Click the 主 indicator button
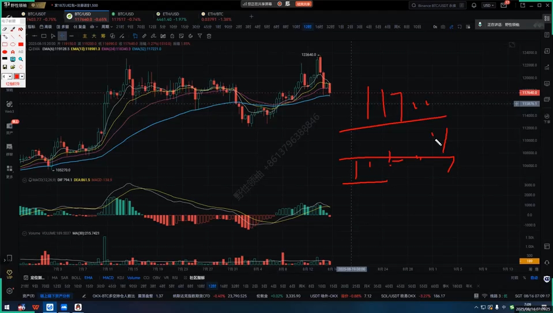This screenshot has height=313, width=553. tap(85, 36)
